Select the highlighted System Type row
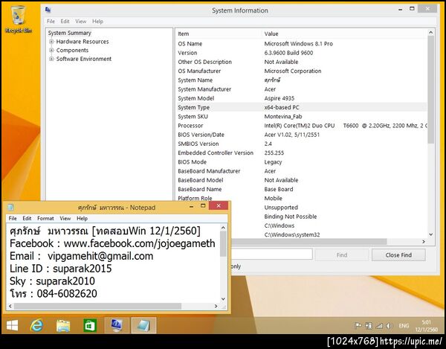 302,107
